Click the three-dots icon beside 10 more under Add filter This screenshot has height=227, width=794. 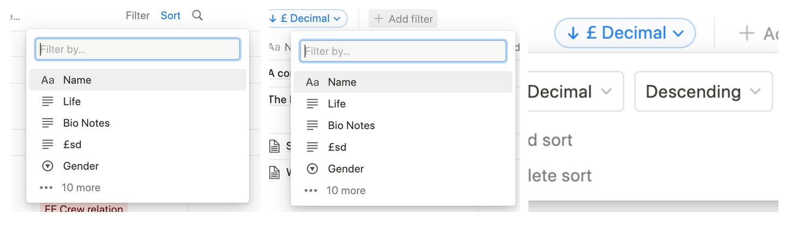(311, 190)
